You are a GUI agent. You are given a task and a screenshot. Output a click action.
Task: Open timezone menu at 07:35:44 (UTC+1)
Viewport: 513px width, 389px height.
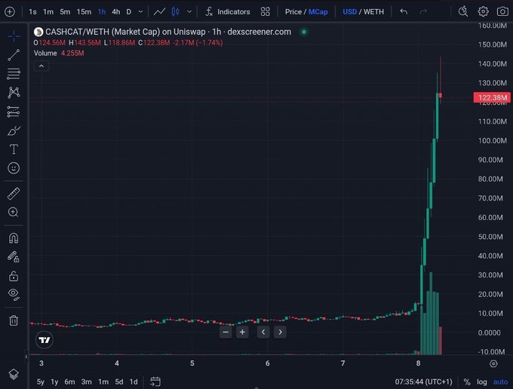[x=423, y=381]
